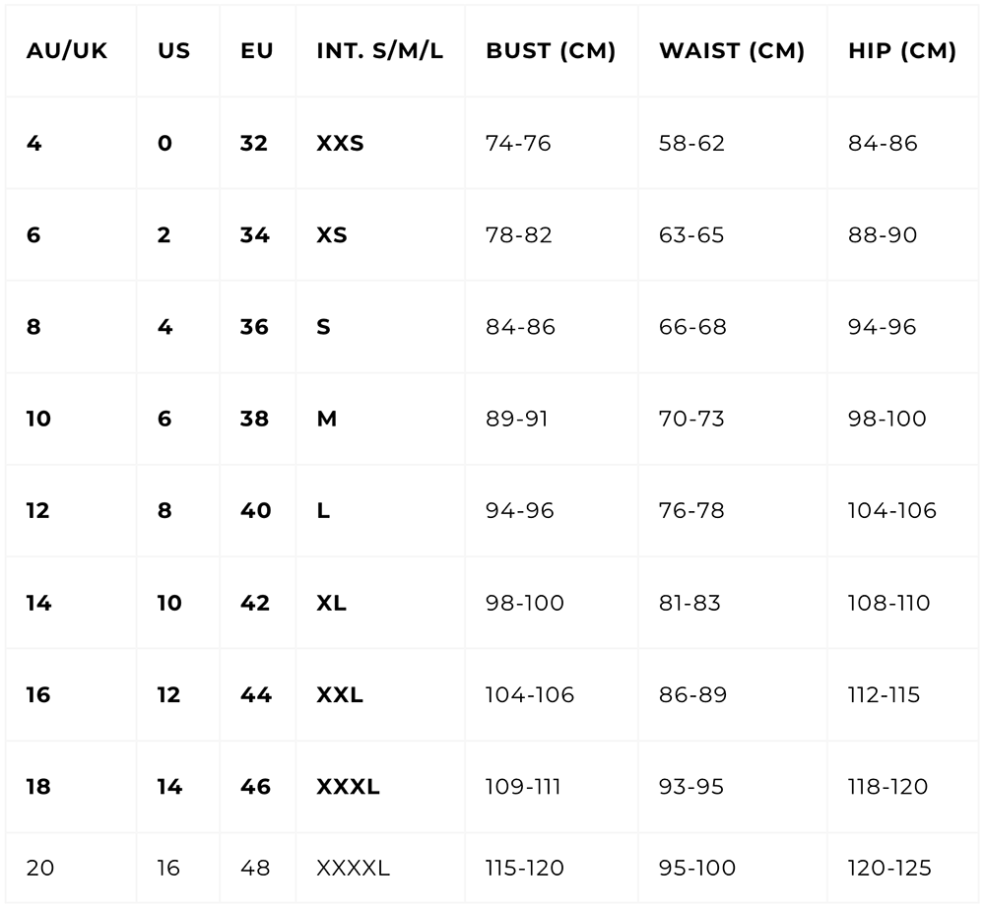
Task: Click the INT. S/M/L column header
Action: pos(379,51)
